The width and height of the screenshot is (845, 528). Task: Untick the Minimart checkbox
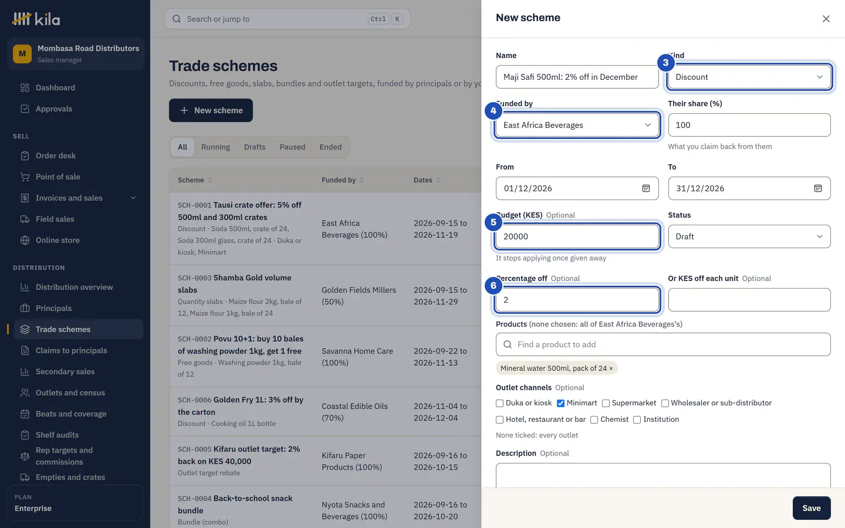560,403
